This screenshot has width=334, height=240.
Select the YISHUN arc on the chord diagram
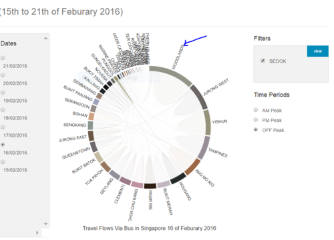(x=207, y=122)
